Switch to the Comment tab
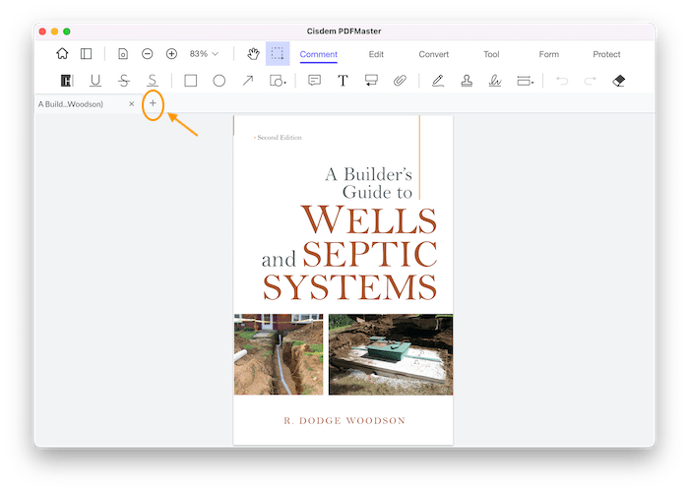 pos(319,54)
